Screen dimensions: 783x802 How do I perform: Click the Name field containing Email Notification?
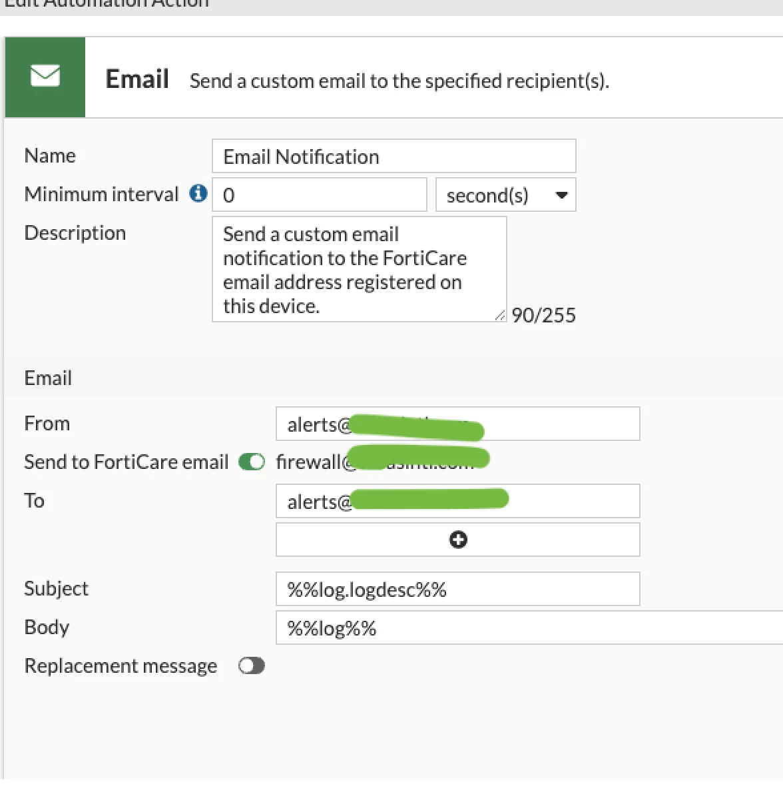tap(394, 157)
